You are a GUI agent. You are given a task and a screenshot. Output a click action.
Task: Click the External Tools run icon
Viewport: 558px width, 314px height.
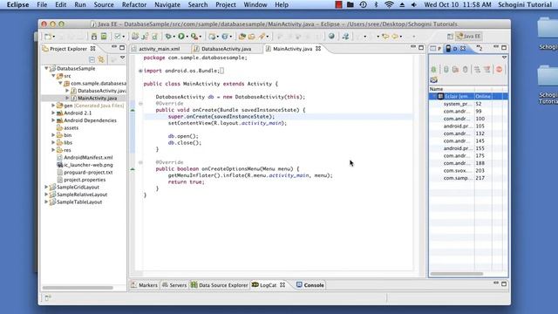(x=194, y=37)
